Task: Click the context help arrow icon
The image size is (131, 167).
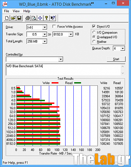Action: coord(53,18)
